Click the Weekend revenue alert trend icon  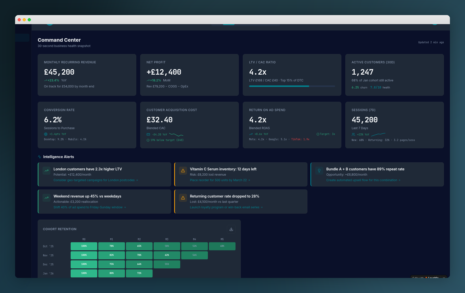click(x=46, y=198)
